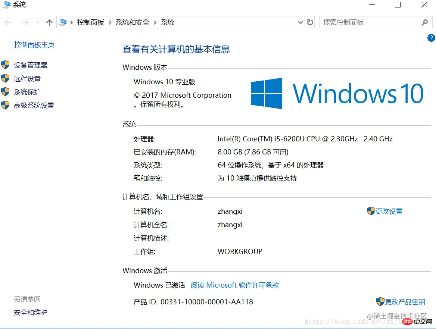
Task: Click the shield icon next to 更改产品密钥
Action: 381,301
